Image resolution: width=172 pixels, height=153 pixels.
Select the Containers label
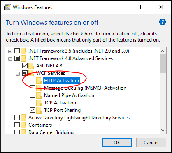pyautogui.click(x=40, y=125)
